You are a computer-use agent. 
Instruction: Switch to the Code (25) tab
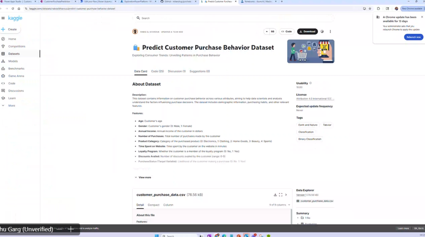click(157, 71)
